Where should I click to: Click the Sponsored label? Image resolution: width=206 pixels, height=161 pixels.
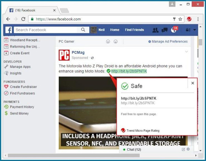pos(80,58)
